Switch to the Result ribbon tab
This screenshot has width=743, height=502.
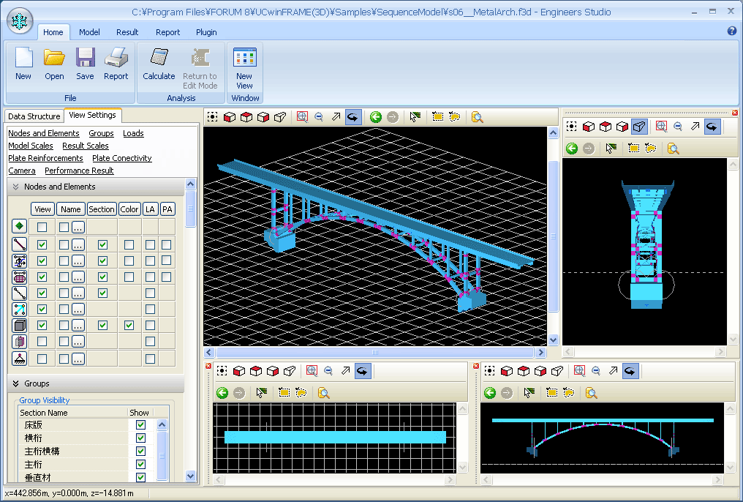point(127,32)
